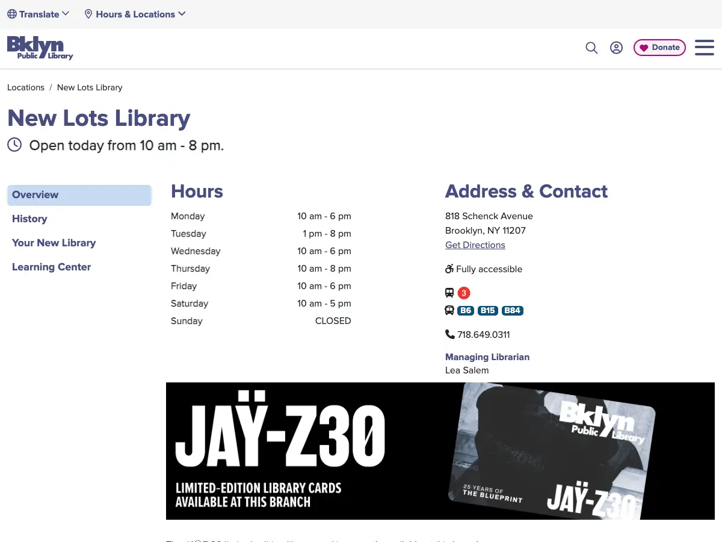
Task: Click the red 3 subway line badge
Action: click(x=464, y=293)
